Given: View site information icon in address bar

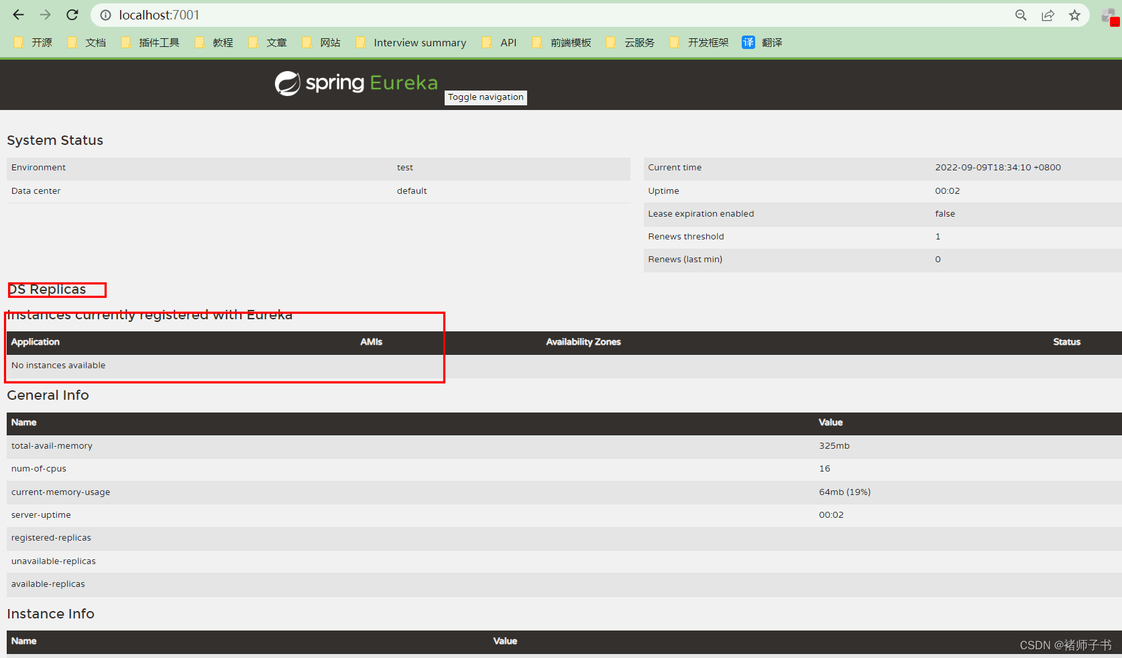Looking at the screenshot, I should 105,15.
